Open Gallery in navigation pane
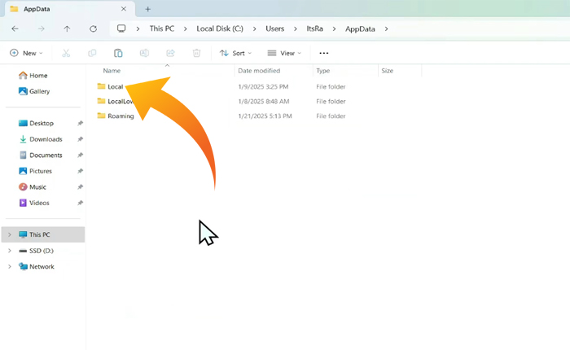The image size is (570, 350). (39, 91)
